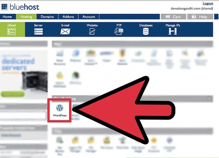
Task: Click the Logout link
Action: coord(208,3)
